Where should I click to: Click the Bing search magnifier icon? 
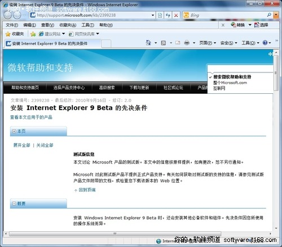pyautogui.click(x=269, y=15)
